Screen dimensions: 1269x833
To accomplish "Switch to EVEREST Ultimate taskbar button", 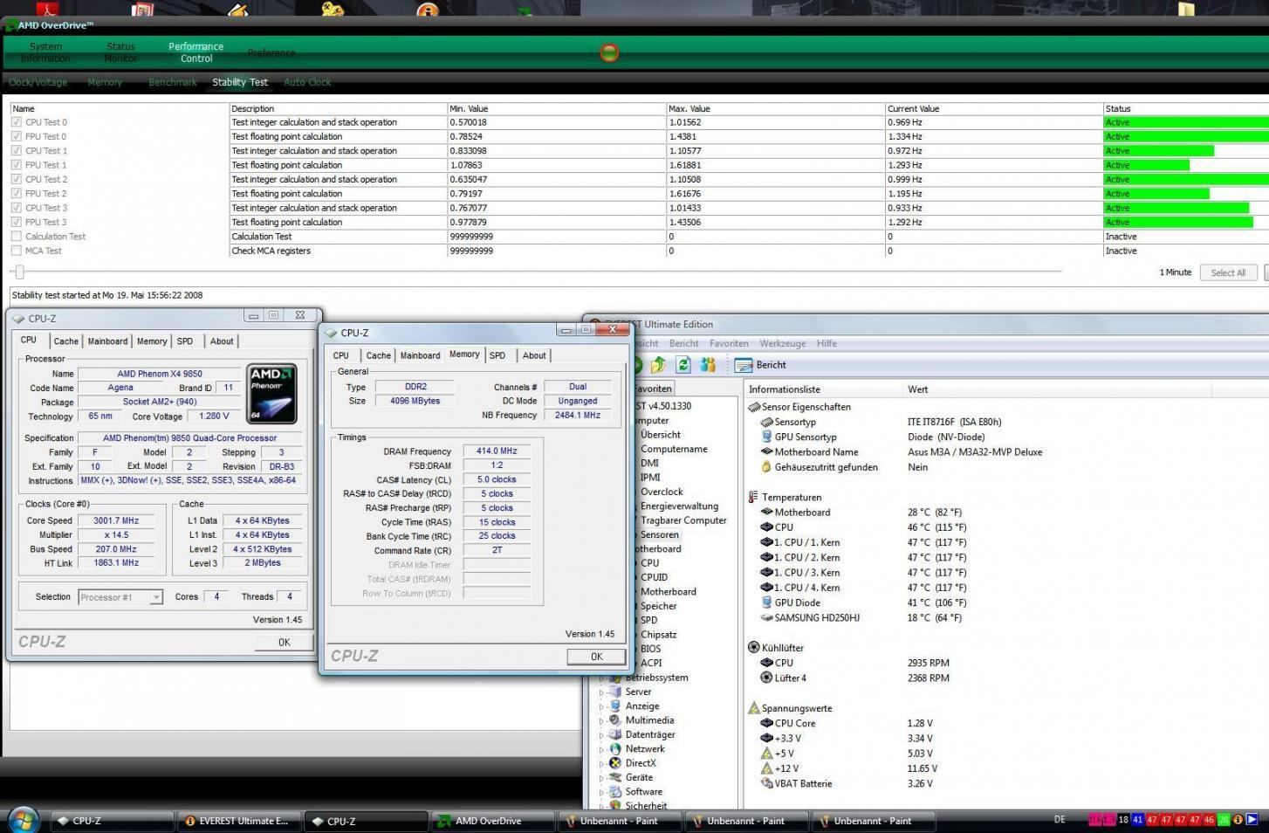I will (240, 821).
